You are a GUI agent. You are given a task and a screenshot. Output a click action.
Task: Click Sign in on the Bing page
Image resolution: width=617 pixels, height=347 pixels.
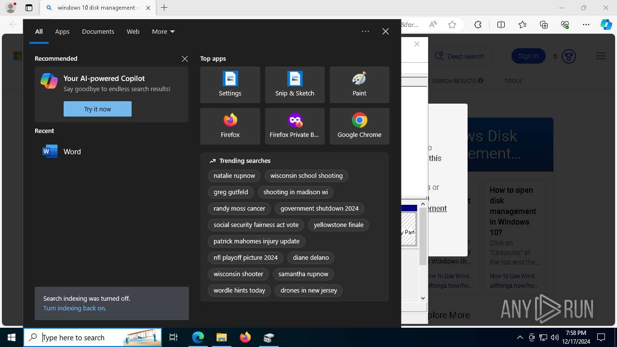click(x=528, y=56)
